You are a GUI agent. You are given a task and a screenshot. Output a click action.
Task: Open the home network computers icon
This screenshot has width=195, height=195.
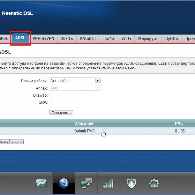[x=86, y=183]
